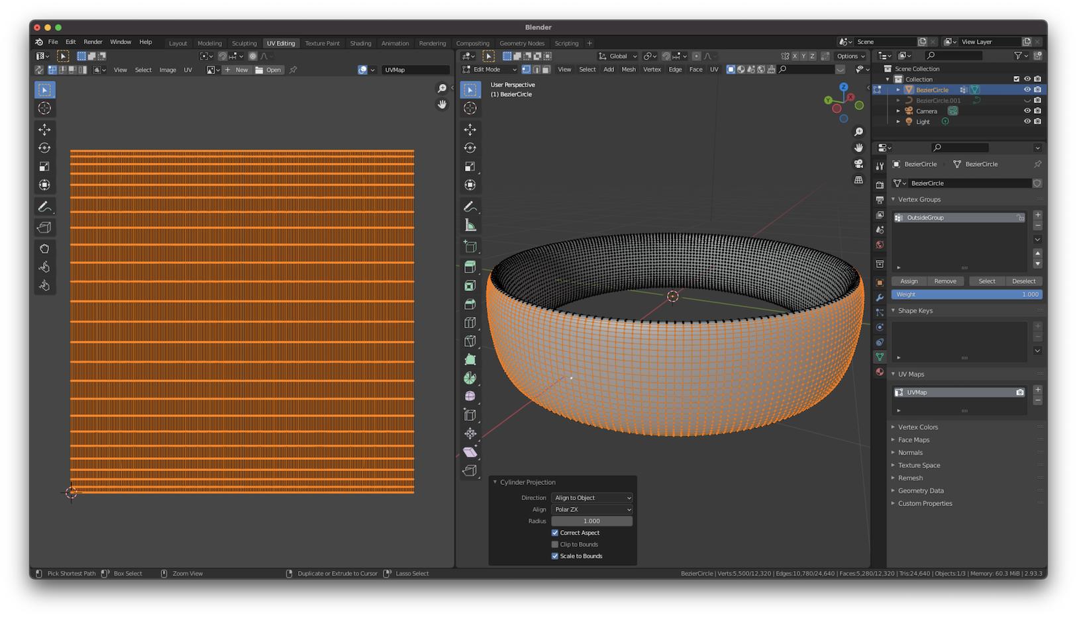Enable Correct Aspect checkbox
Viewport: 1077px width, 618px height.
point(555,533)
